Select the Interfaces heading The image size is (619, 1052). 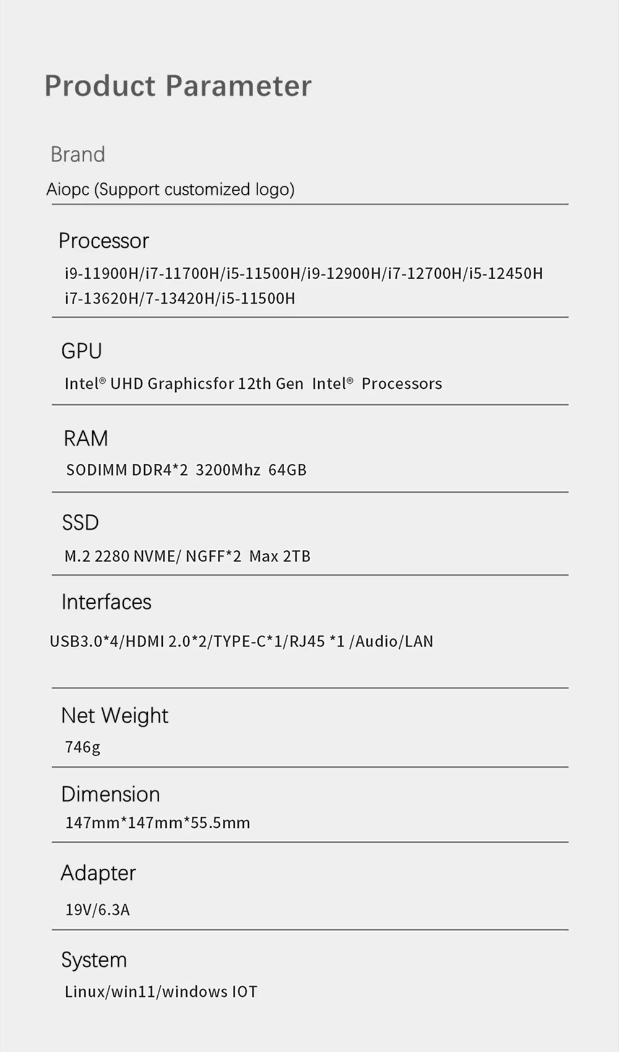coord(106,602)
